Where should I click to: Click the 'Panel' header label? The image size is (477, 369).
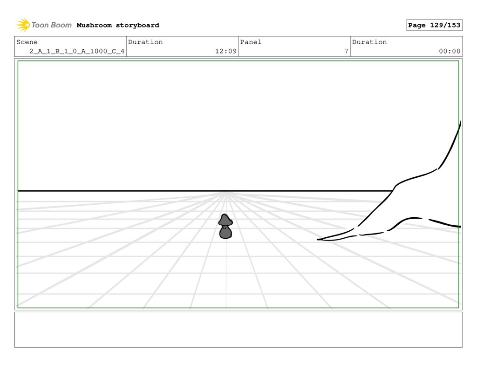click(x=251, y=42)
